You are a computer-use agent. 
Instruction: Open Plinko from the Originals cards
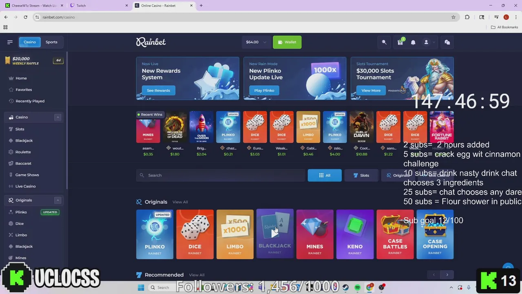pyautogui.click(x=155, y=234)
